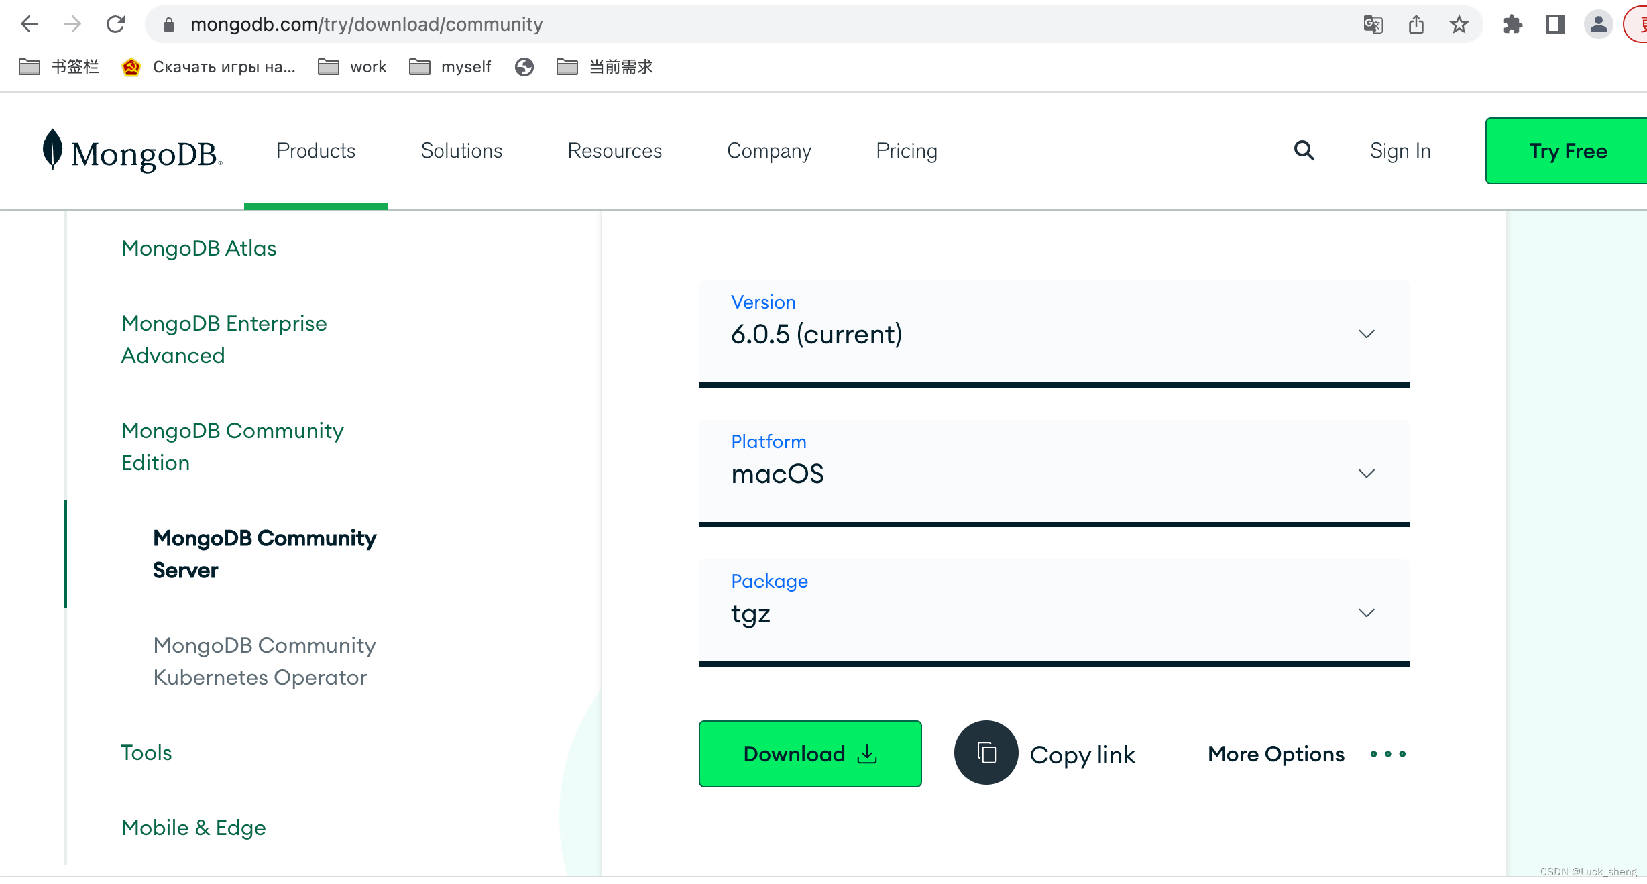Select MongoDB Community Kubernetes Operator

265,661
